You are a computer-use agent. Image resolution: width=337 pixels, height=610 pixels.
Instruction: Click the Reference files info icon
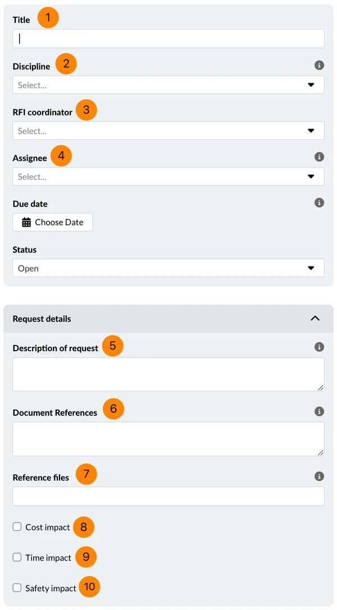tap(319, 476)
